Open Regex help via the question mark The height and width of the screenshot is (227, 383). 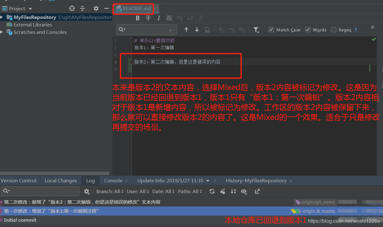point(355,30)
